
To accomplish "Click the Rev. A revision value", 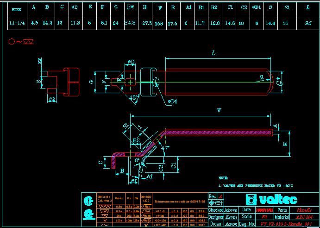I will tap(220, 196).
